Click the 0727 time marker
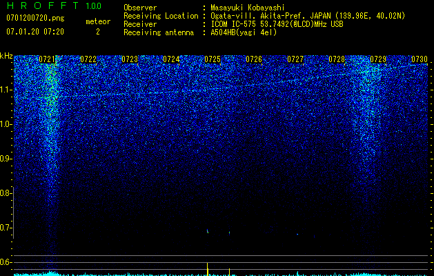434x276 pixels. [x=295, y=59]
